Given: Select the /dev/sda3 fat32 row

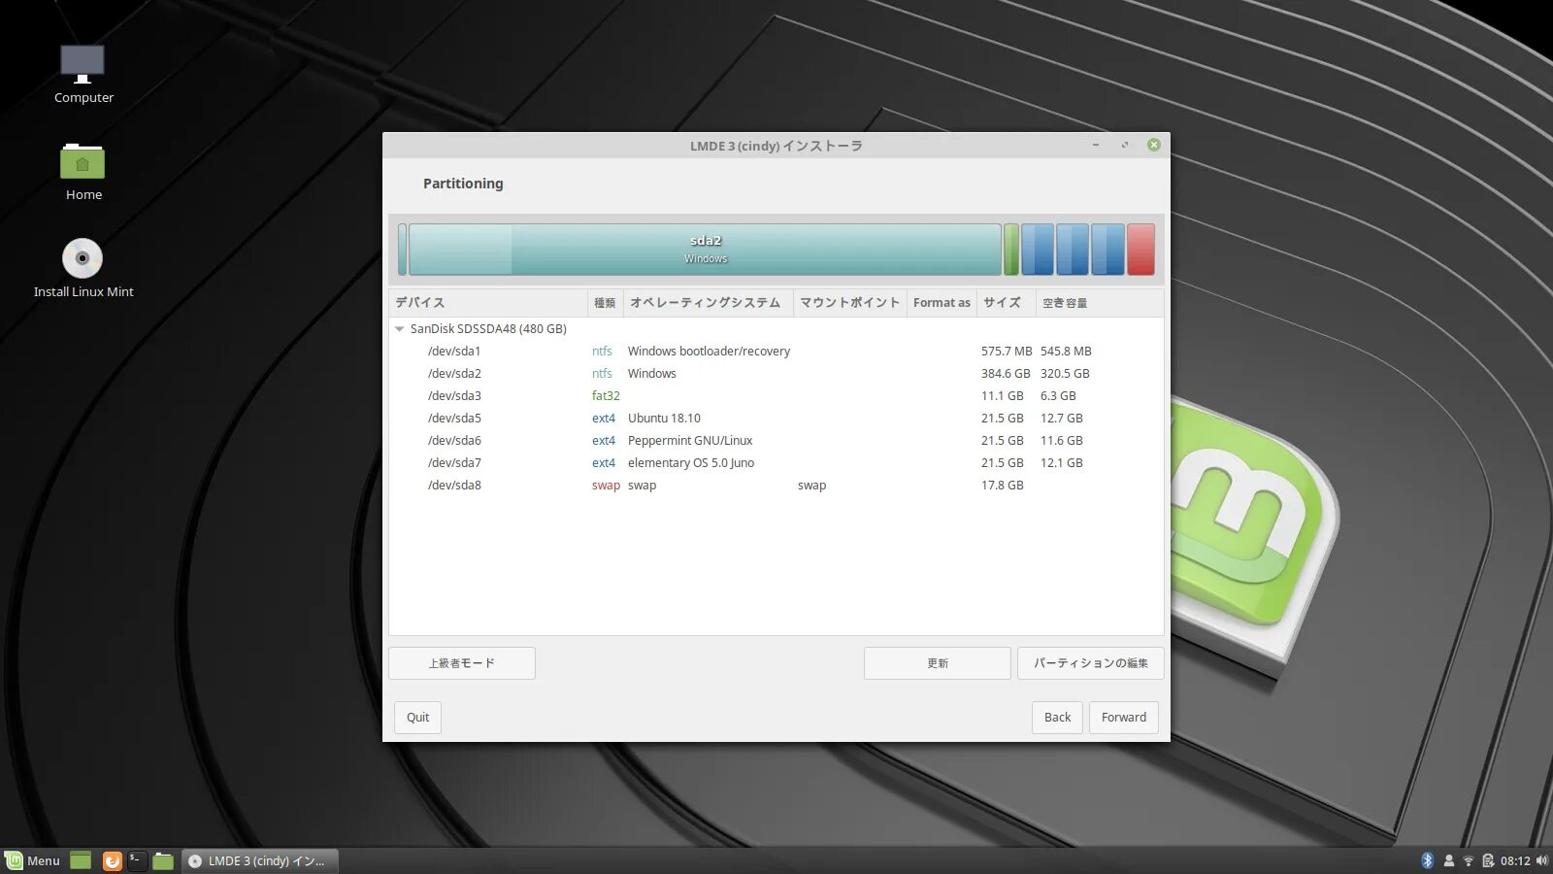Looking at the screenshot, I should (x=776, y=396).
